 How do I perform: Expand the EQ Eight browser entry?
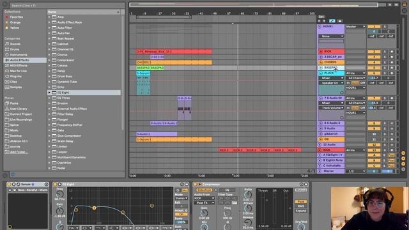pyautogui.click(x=49, y=93)
